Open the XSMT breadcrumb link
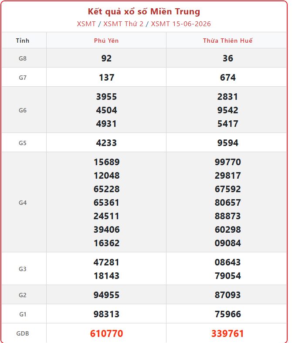Viewport: 292px width, 343px height. [x=86, y=24]
